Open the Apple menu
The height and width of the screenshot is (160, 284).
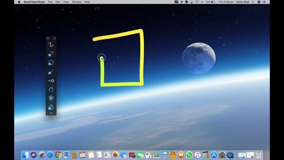19,2
